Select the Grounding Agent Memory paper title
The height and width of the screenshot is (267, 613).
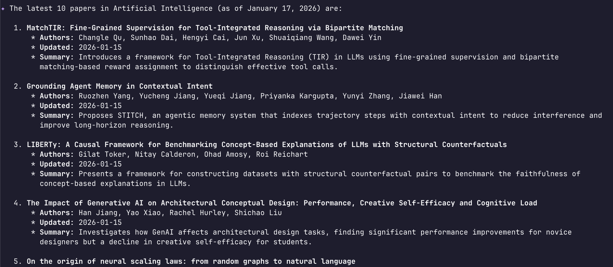(119, 86)
